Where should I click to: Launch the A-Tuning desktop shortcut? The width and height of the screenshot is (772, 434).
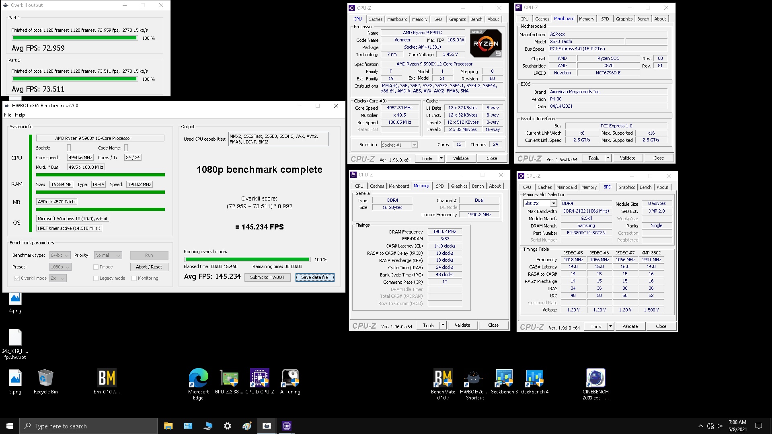(x=290, y=382)
